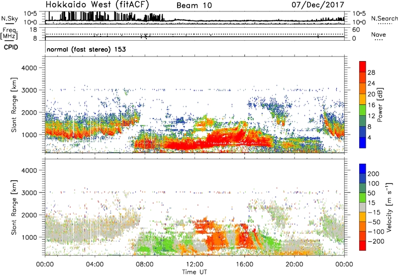Click the date '07/Dec/2017'

318,4
